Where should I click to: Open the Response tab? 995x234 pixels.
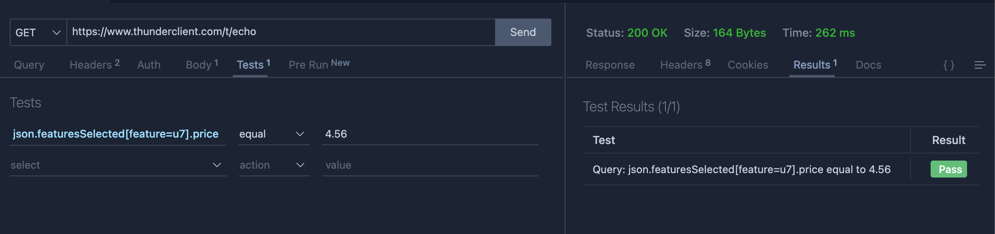610,65
